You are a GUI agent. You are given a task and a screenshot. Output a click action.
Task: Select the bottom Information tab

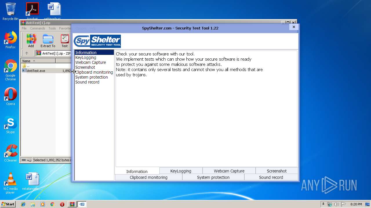click(x=137, y=171)
